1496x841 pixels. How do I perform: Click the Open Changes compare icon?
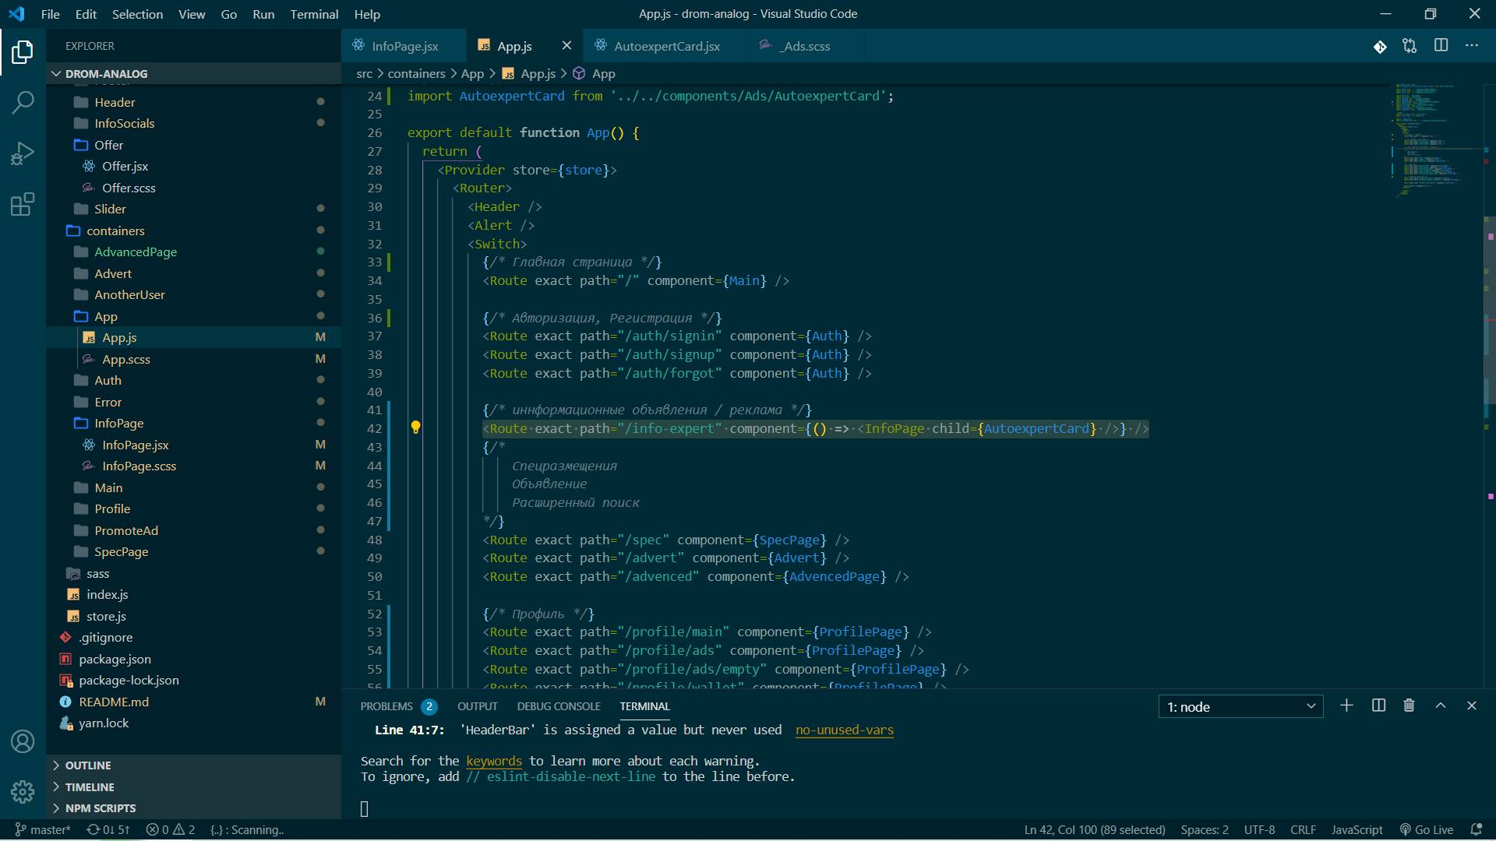coord(1410,46)
